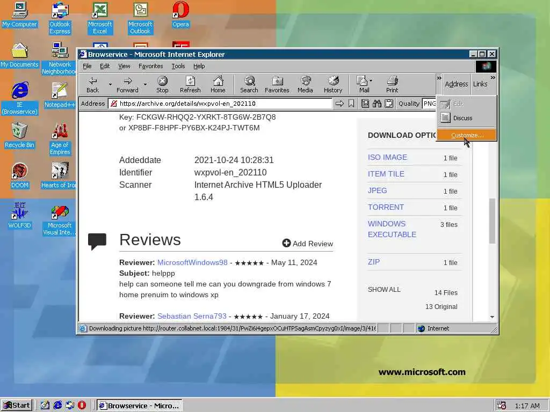Open Sebastian Serna793 reviewer profile
550x412 pixels.
[x=192, y=316]
